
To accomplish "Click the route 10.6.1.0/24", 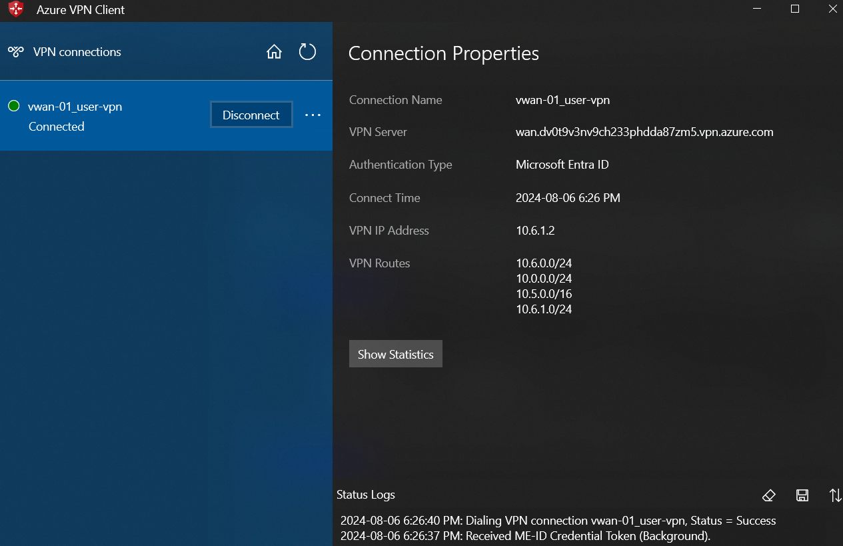I will (544, 309).
